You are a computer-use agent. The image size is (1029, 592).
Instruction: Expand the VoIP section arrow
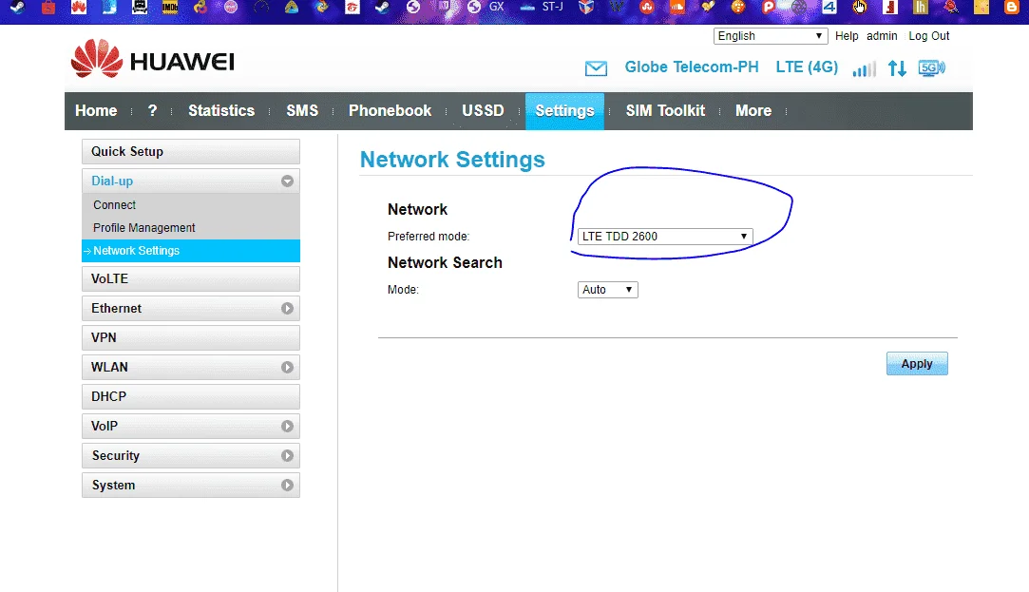[287, 427]
